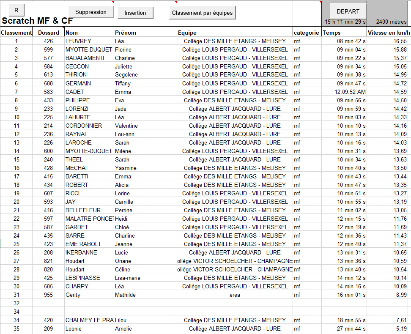Select the BELLEFLEUR name cell
The width and height of the screenshot is (411, 334).
[89, 210]
